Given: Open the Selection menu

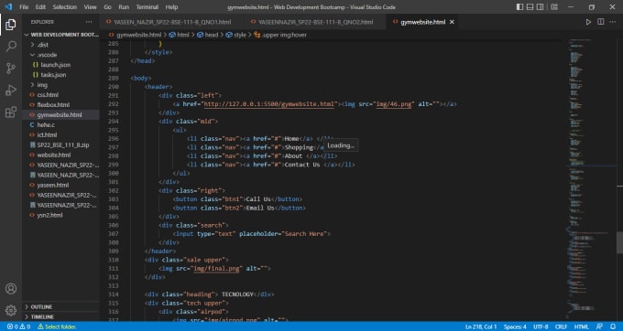Looking at the screenshot, I should tap(65, 7).
